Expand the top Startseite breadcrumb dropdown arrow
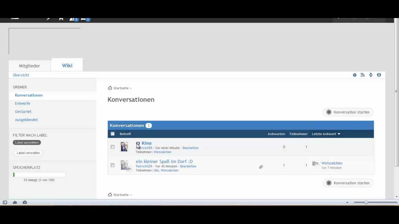Image resolution: width=399 pixels, height=224 pixels. [x=131, y=88]
